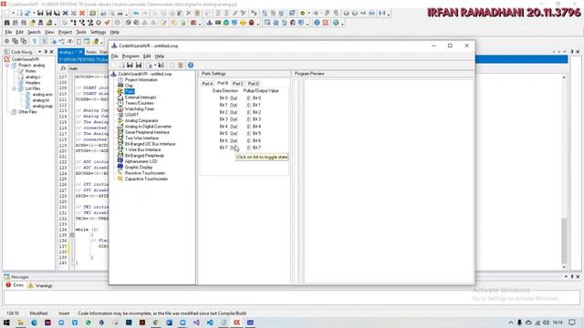This screenshot has width=584, height=328.
Task: Open CodeWizardAVR File menu
Action: click(114, 56)
